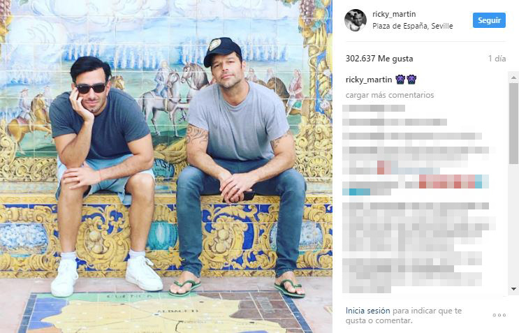
Task: Click the main post photo
Action: 166,166
